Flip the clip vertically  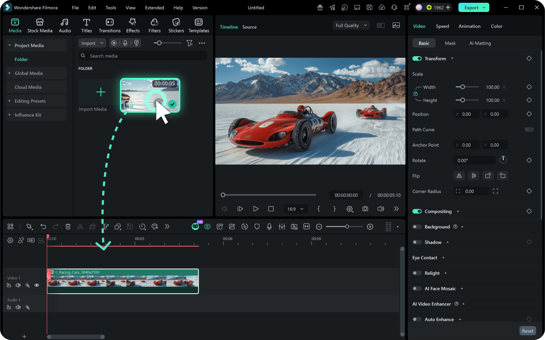[x=474, y=176]
